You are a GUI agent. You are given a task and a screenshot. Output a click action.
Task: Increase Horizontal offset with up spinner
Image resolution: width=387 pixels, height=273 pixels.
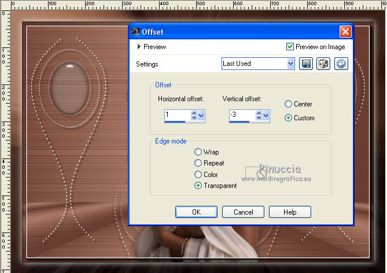(x=194, y=113)
